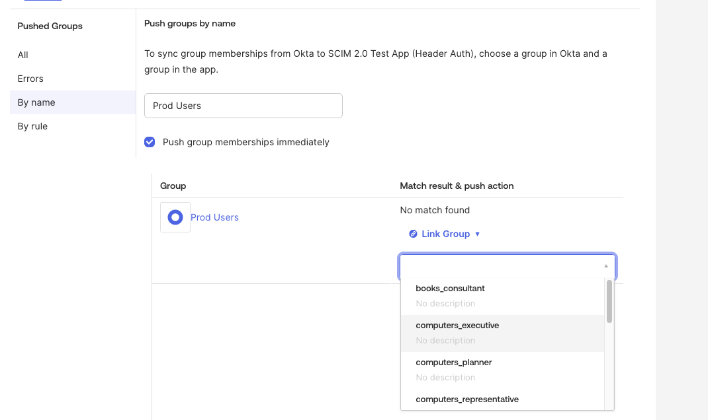View pushed group errors via the Errors filter
The height and width of the screenshot is (420, 708).
click(x=29, y=79)
